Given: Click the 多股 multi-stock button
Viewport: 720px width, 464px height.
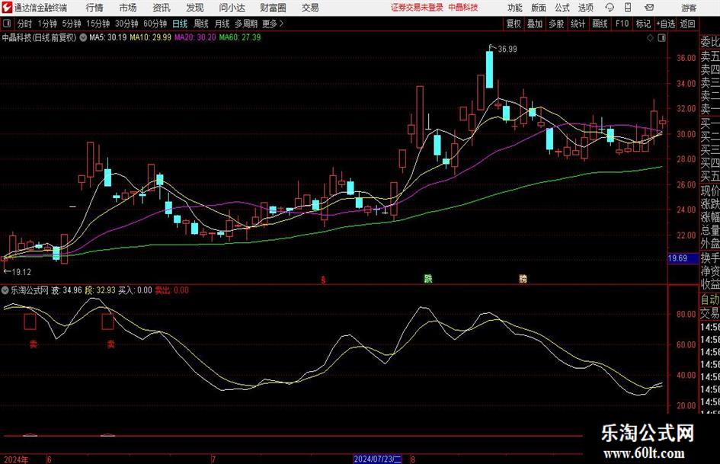Looking at the screenshot, I should (x=556, y=24).
